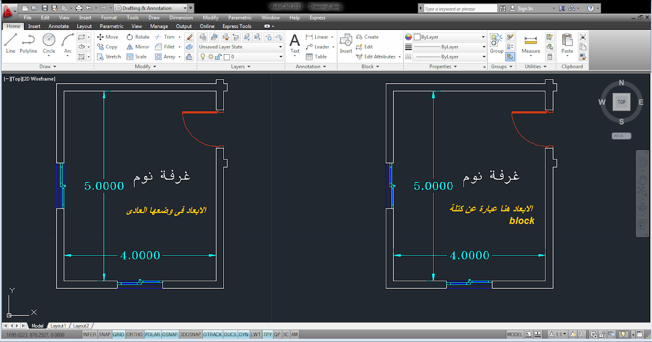
Task: Click TOP on the ViewCube
Action: [621, 102]
